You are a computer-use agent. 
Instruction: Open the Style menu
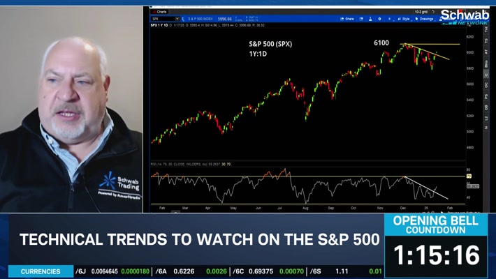coord(404,19)
